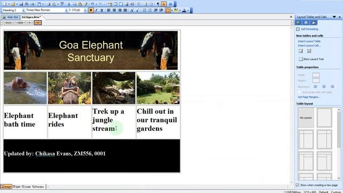
Task: Check spelling with the Spelling icon
Action: click(62, 4)
